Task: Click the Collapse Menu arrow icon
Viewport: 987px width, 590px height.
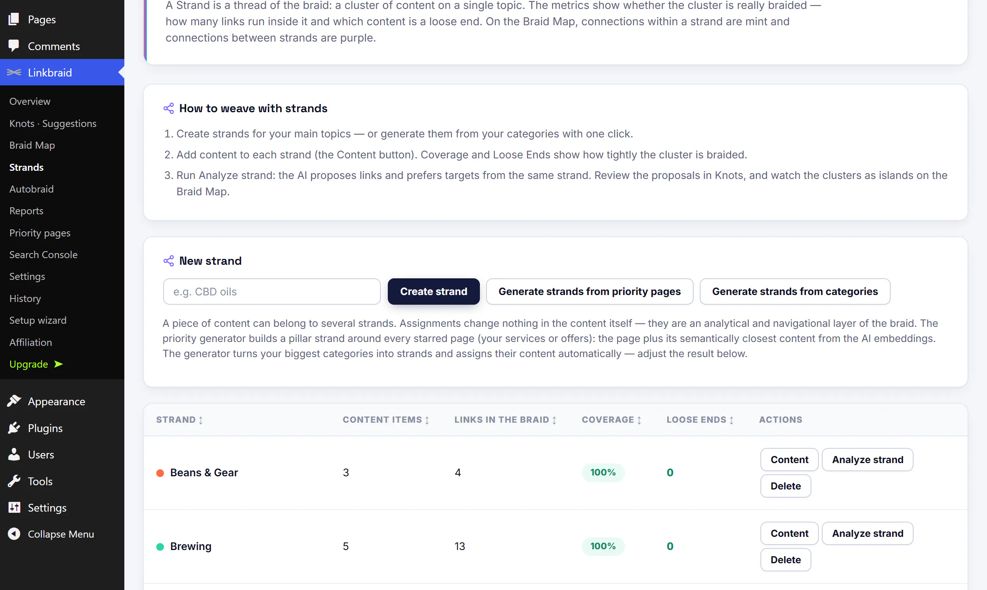Action: [14, 534]
